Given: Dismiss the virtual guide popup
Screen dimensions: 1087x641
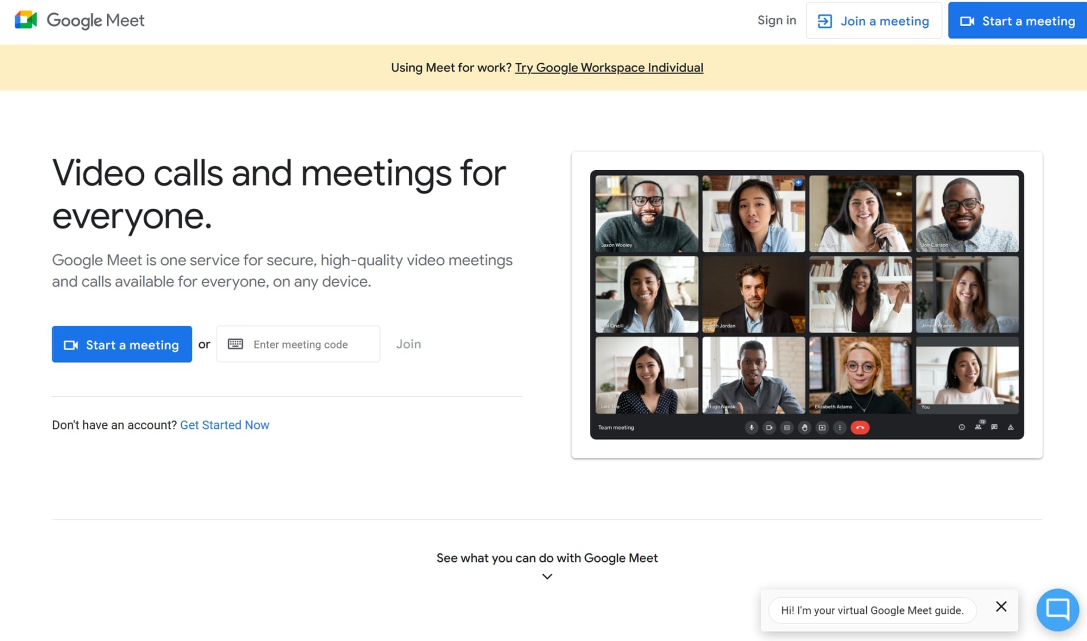Looking at the screenshot, I should point(1001,606).
